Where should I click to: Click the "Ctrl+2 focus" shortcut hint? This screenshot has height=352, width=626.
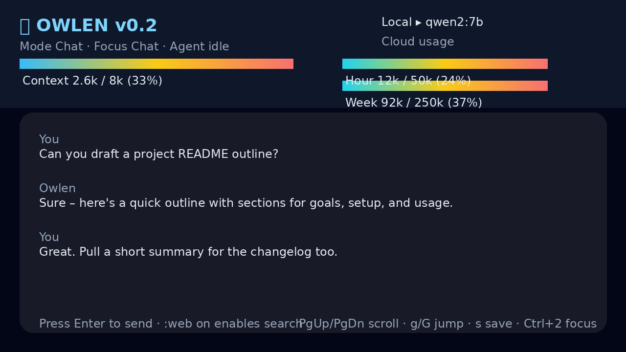tap(560, 324)
